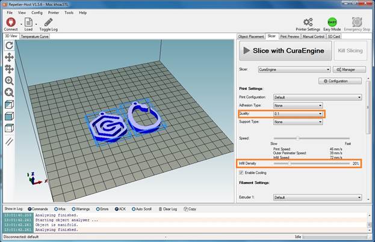Image resolution: width=375 pixels, height=242 pixels.
Task: Toggle the Commands log filter
Action: pyautogui.click(x=28, y=209)
